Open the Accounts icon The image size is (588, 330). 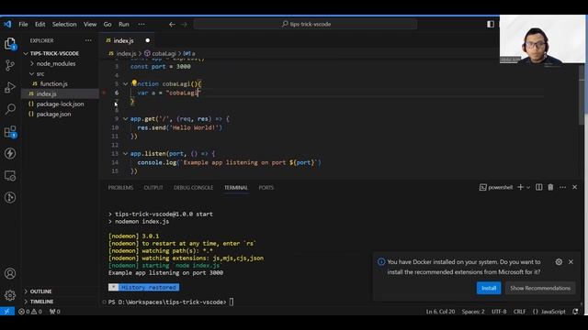(x=10, y=273)
